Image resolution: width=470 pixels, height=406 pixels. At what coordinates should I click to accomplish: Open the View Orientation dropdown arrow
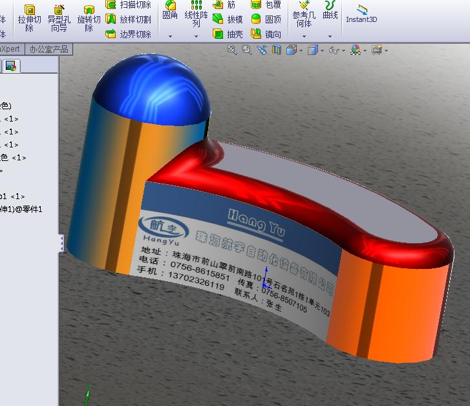[x=301, y=50]
